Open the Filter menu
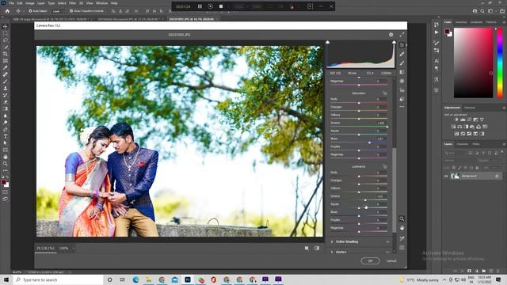This screenshot has height=285, width=507. [72, 3]
